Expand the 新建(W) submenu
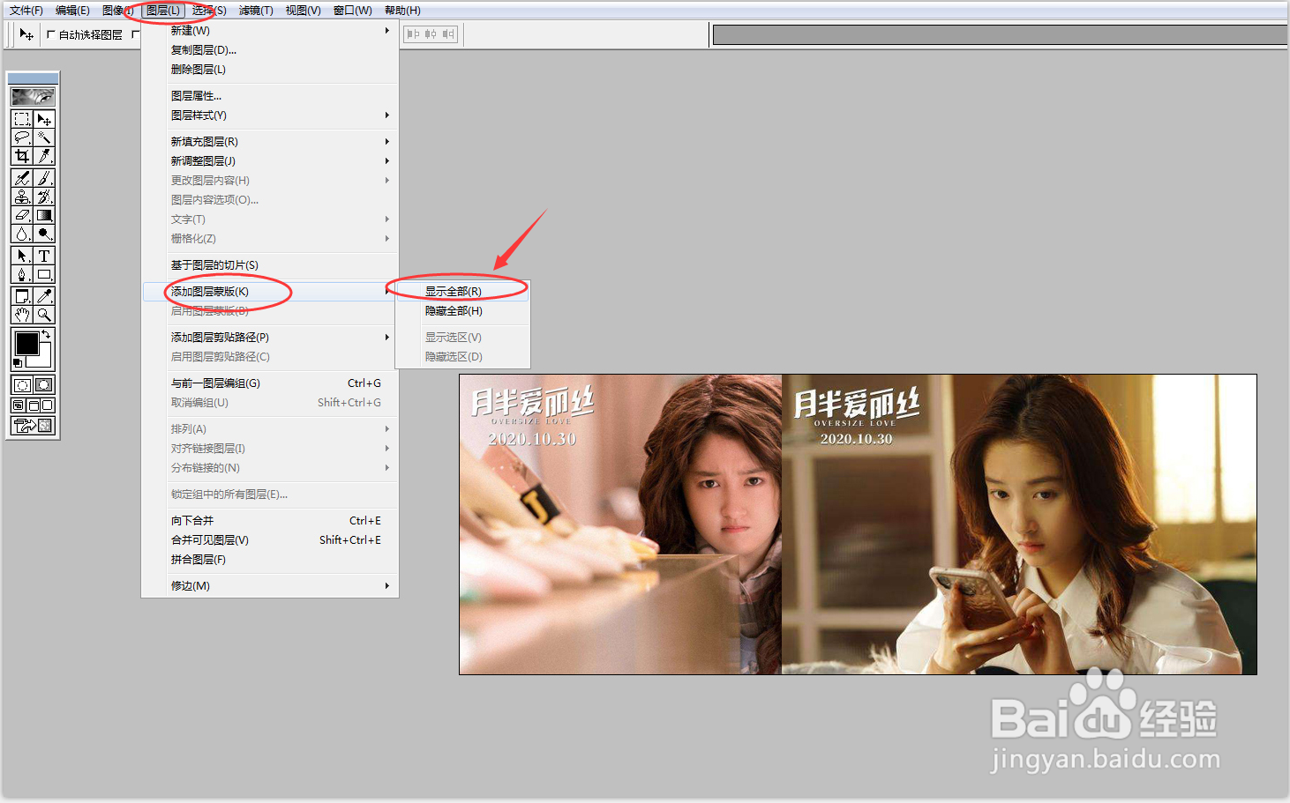1290x803 pixels. tap(270, 31)
